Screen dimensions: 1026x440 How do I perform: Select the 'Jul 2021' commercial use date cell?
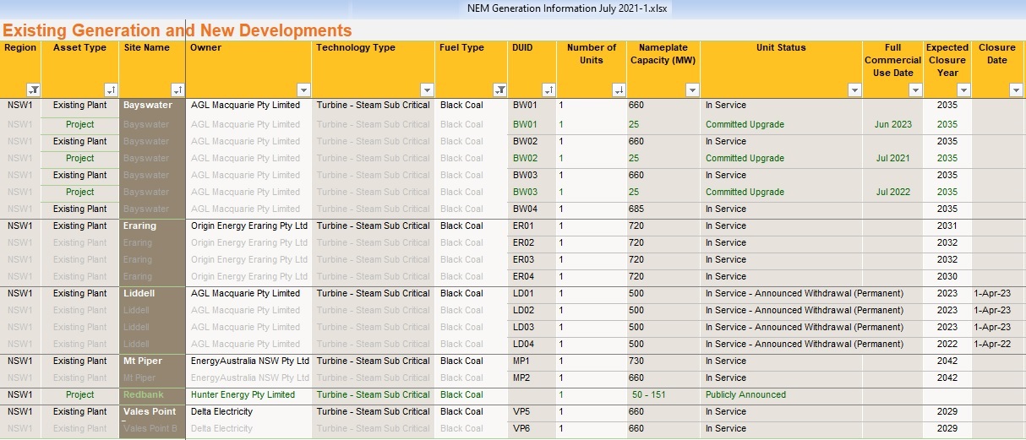tap(893, 158)
